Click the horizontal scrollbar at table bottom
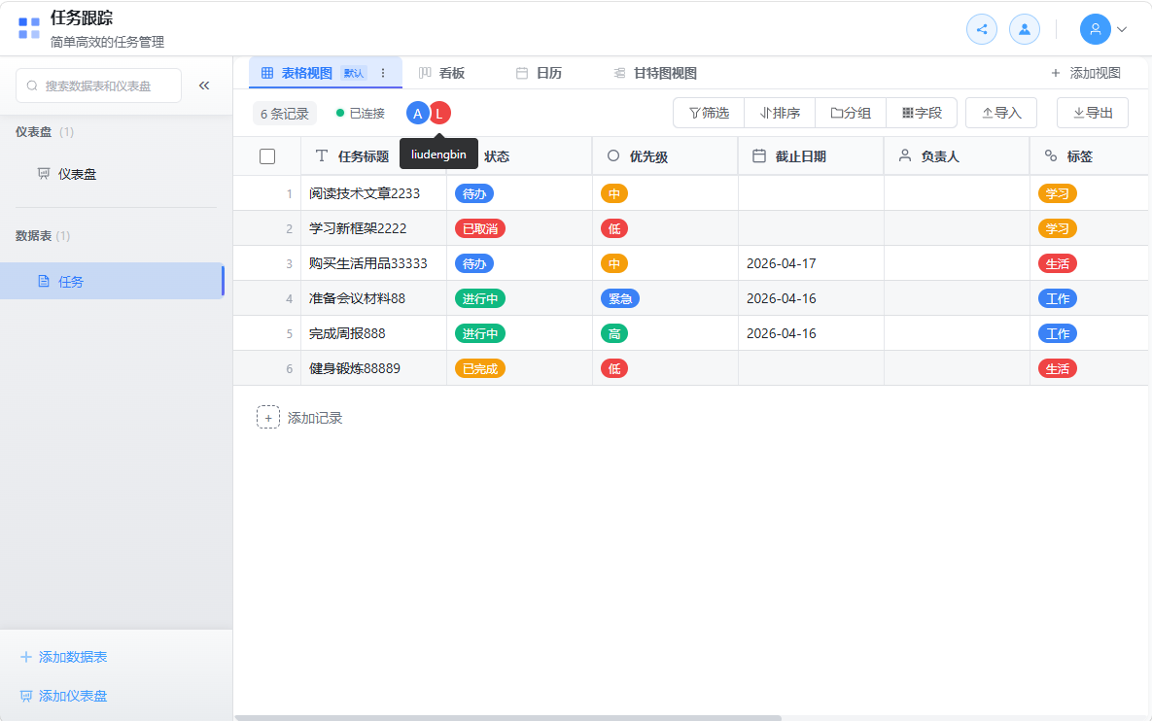1152x721 pixels. (x=507, y=718)
